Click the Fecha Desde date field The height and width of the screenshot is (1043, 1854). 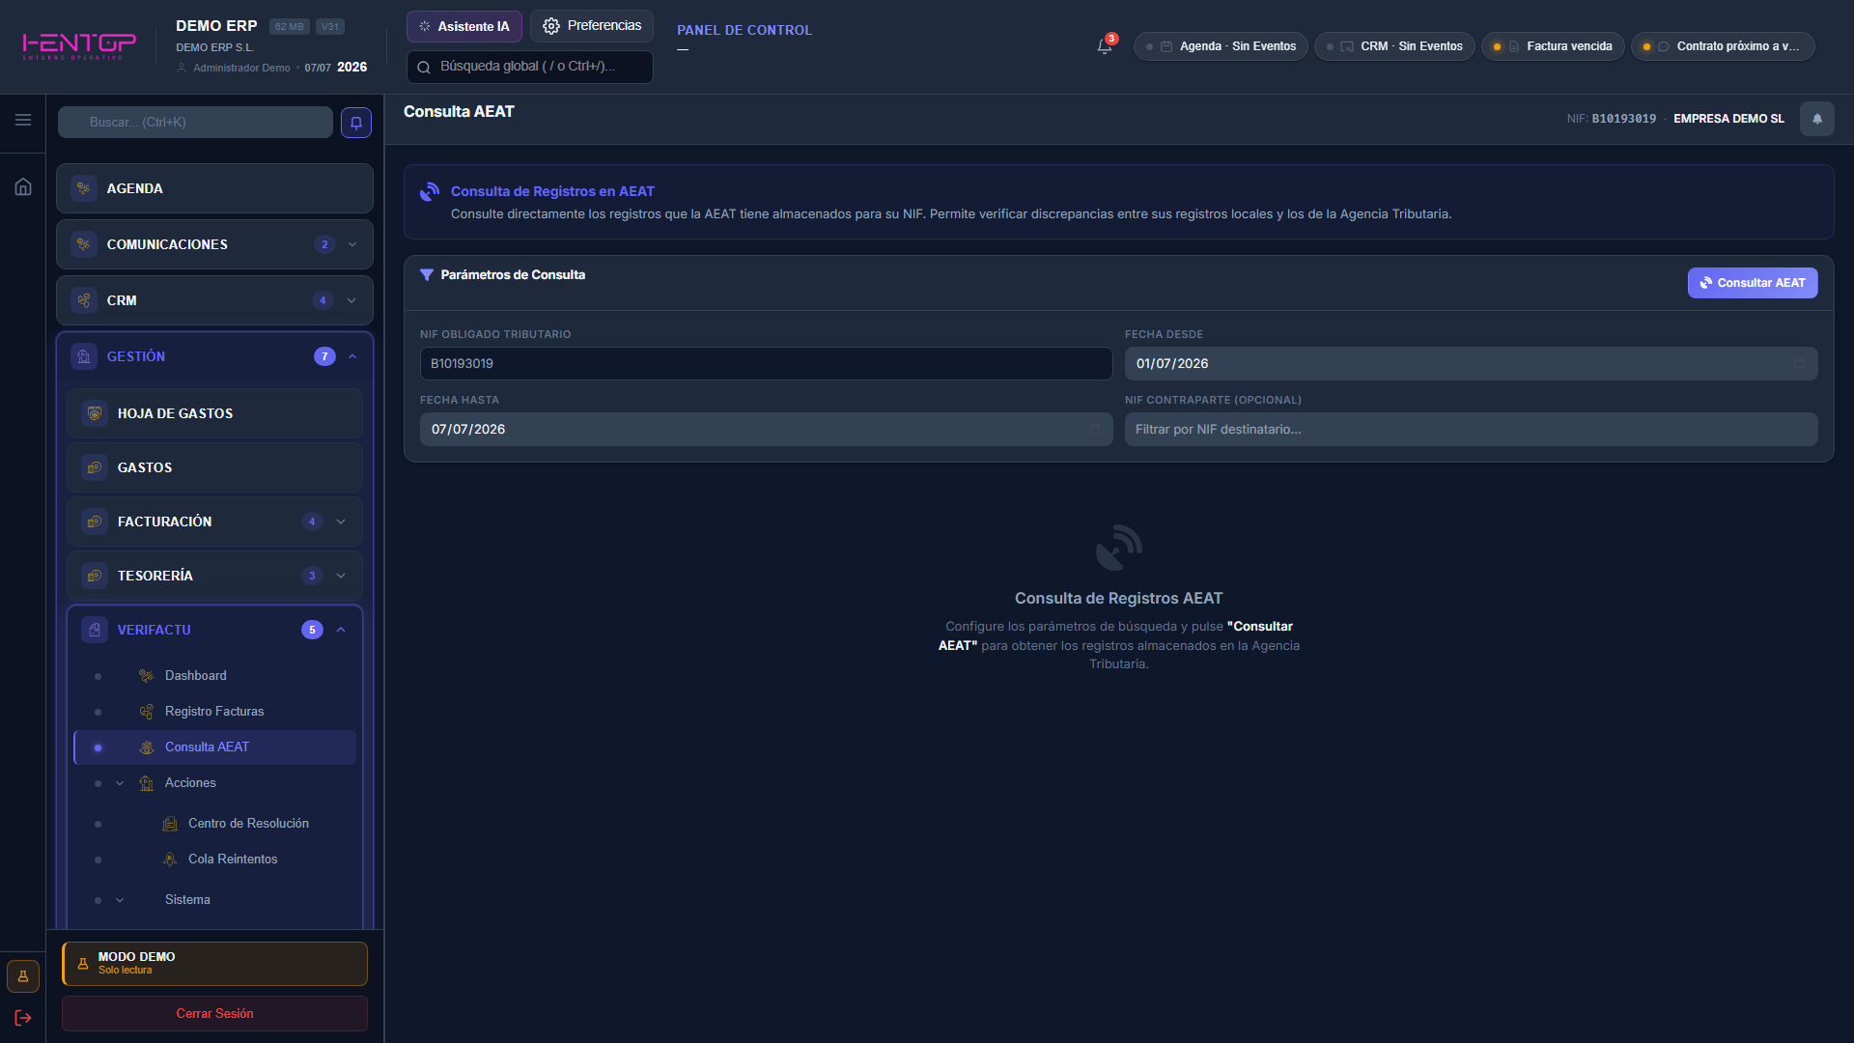pyautogui.click(x=1471, y=364)
